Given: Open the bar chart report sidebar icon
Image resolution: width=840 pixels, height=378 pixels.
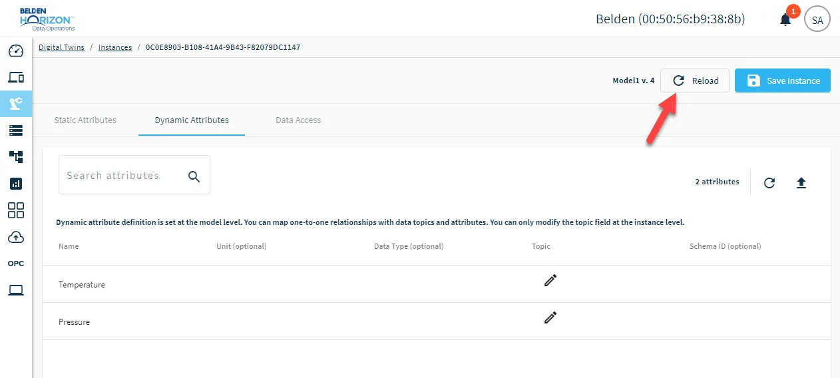Looking at the screenshot, I should (x=16, y=184).
